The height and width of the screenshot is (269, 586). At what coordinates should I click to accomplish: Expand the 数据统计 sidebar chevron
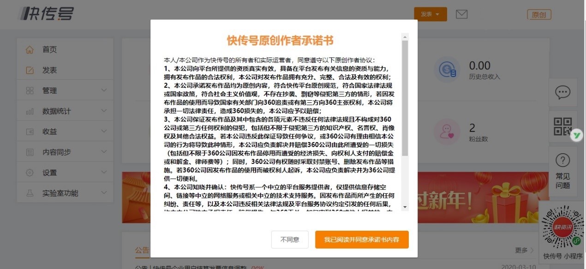(104, 111)
